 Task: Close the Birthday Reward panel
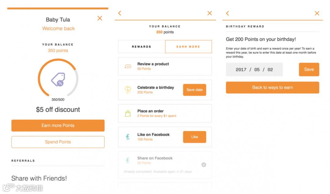(x=317, y=13)
